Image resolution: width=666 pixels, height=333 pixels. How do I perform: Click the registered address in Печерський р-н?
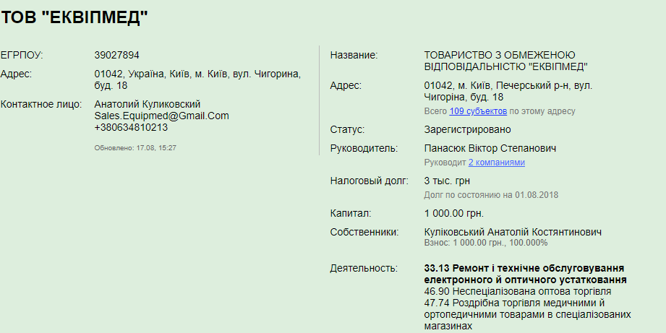click(x=508, y=91)
